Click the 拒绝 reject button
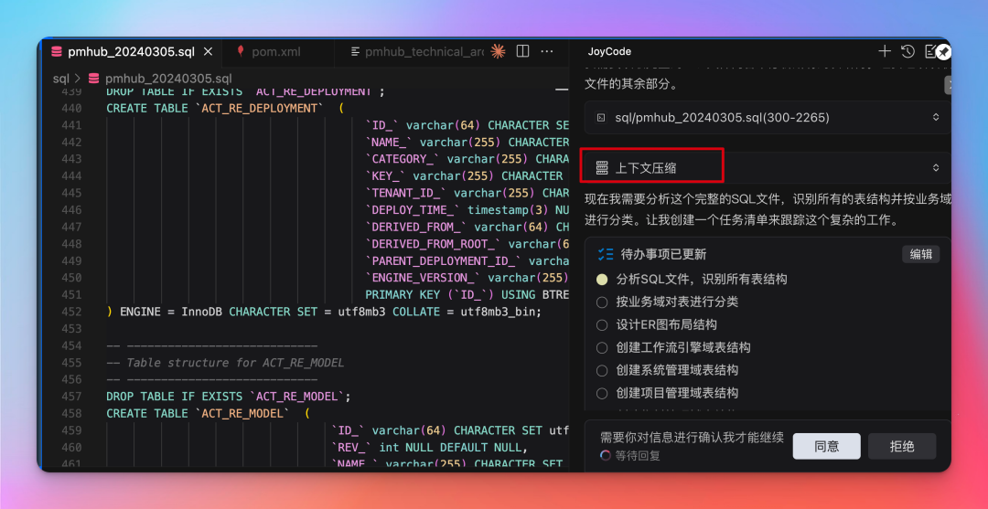This screenshot has height=509, width=988. coord(902,446)
